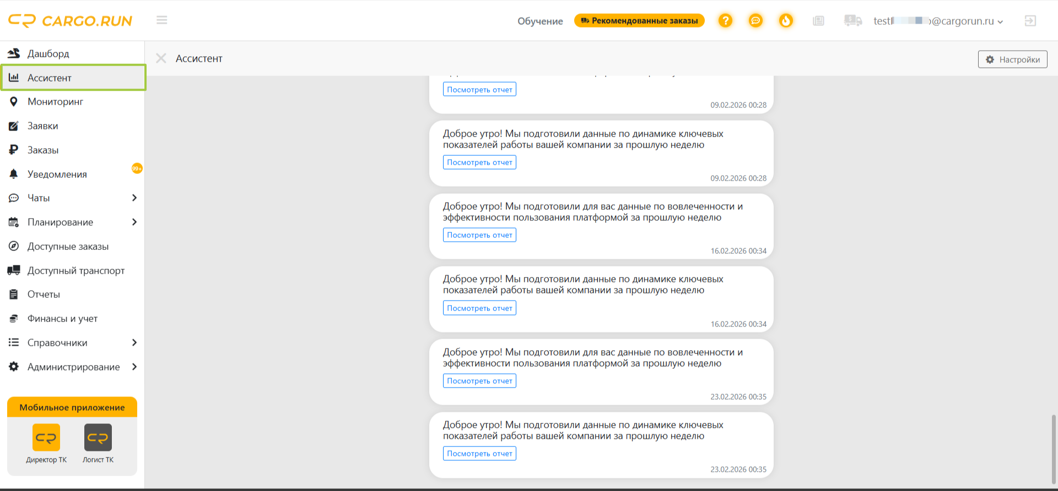
Task: Click the 99+ notifications badge
Action: [137, 168]
